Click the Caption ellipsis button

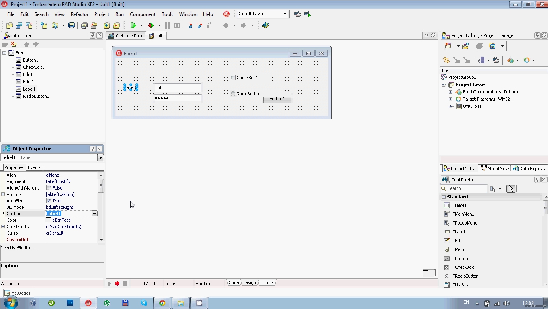click(94, 214)
